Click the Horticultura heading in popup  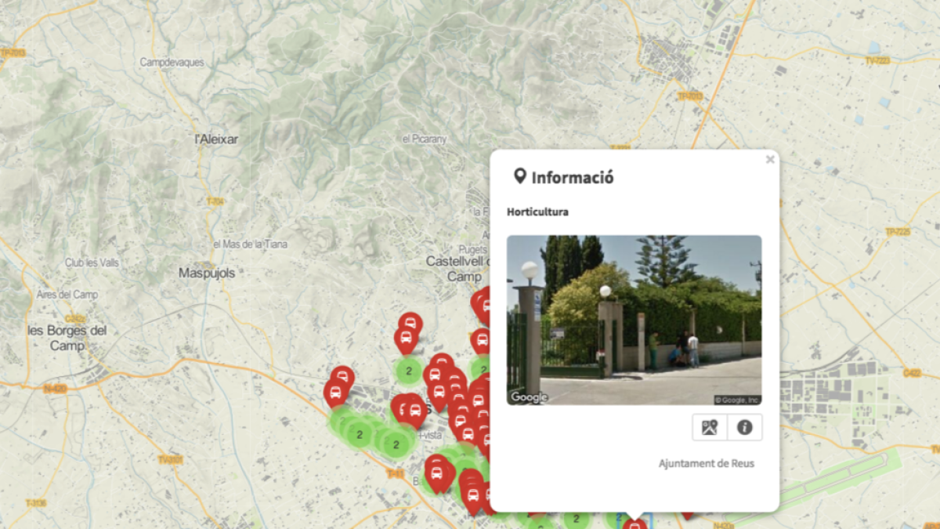click(x=537, y=212)
